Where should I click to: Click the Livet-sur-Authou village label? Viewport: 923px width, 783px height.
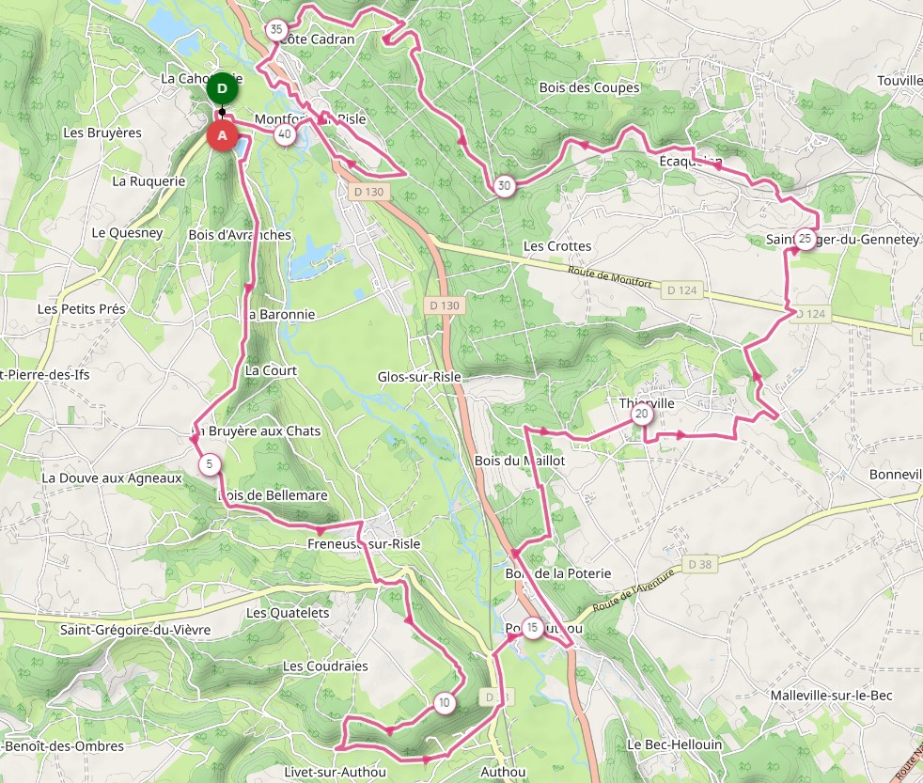tap(336, 772)
